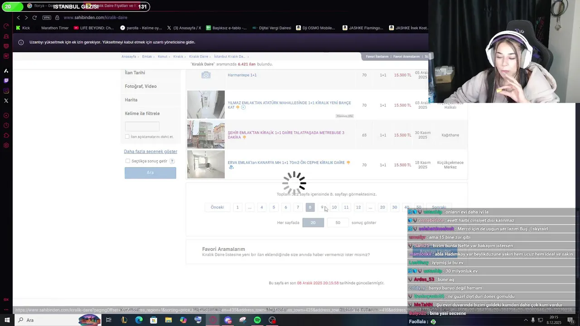580x326 pixels.
Task: Click Daha fazla seçenek göster link
Action: click(x=150, y=152)
